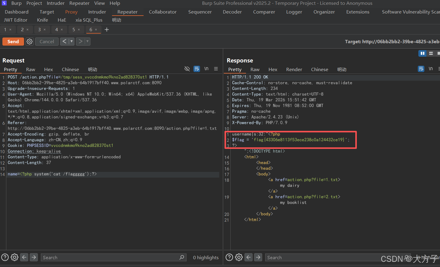Open the Help menu

coord(115,3)
